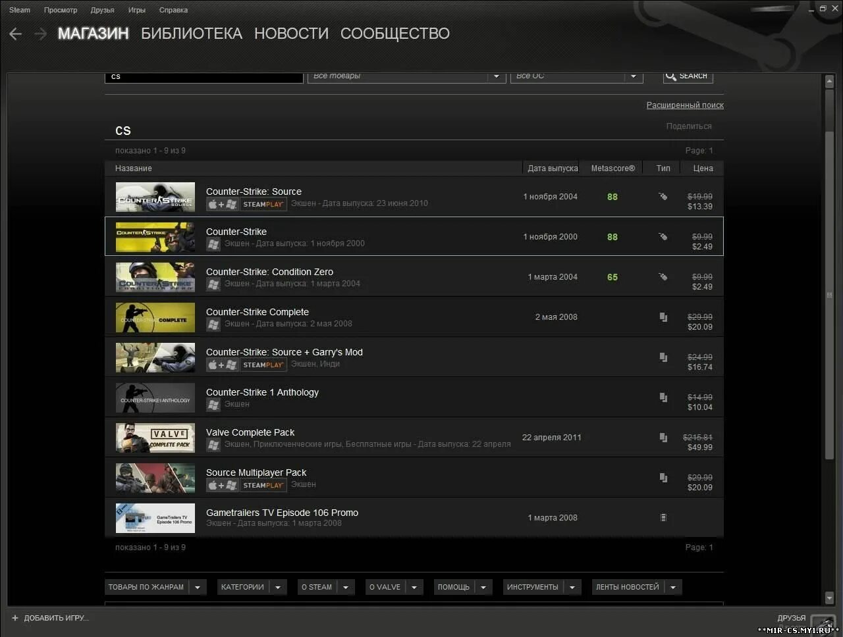Viewport: 843px width, 637px height.
Task: Switch to МАГАЗИН tab
Action: (94, 34)
